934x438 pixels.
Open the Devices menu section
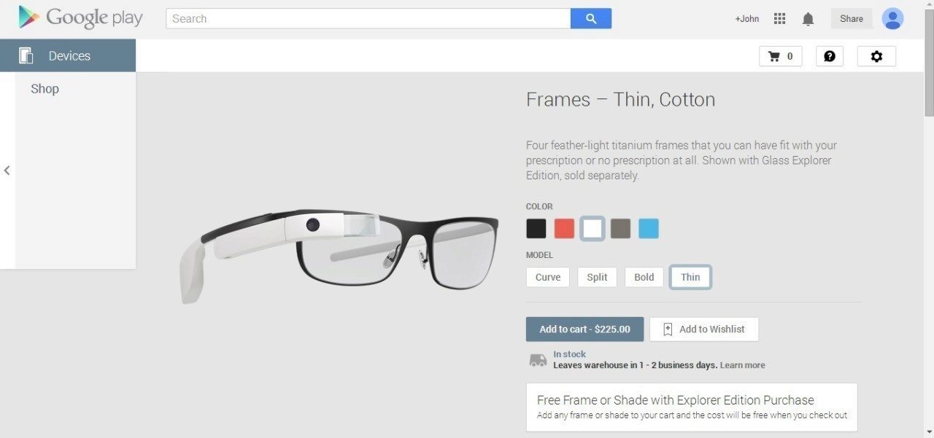tap(68, 55)
